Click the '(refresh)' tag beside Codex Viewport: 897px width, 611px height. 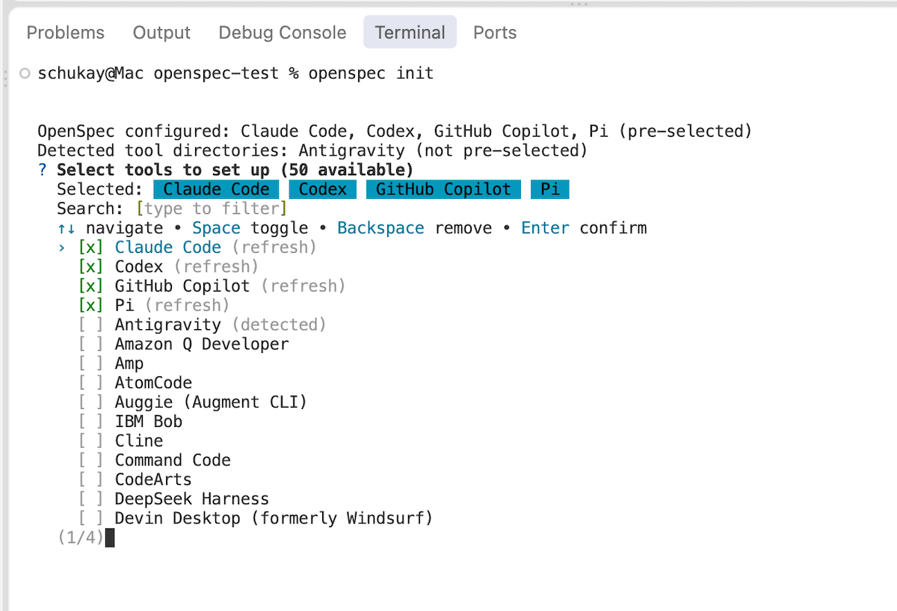(216, 267)
